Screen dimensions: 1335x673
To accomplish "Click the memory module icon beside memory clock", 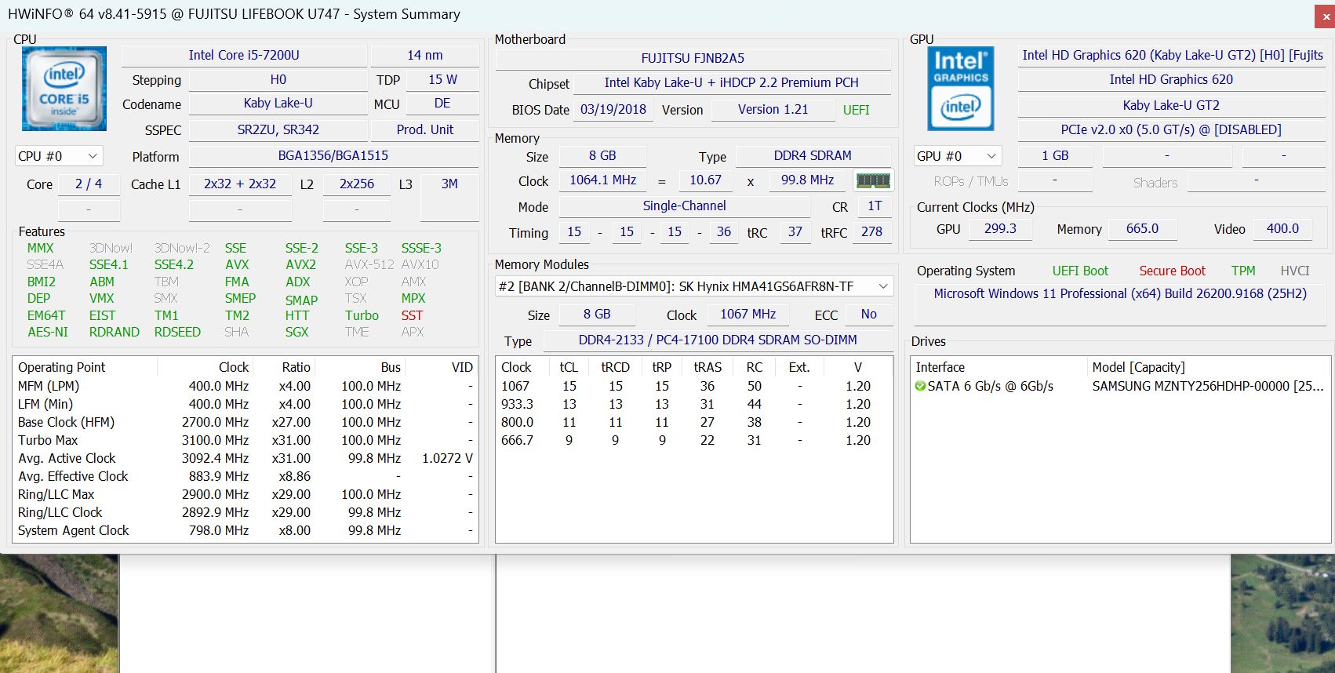I will (x=873, y=180).
